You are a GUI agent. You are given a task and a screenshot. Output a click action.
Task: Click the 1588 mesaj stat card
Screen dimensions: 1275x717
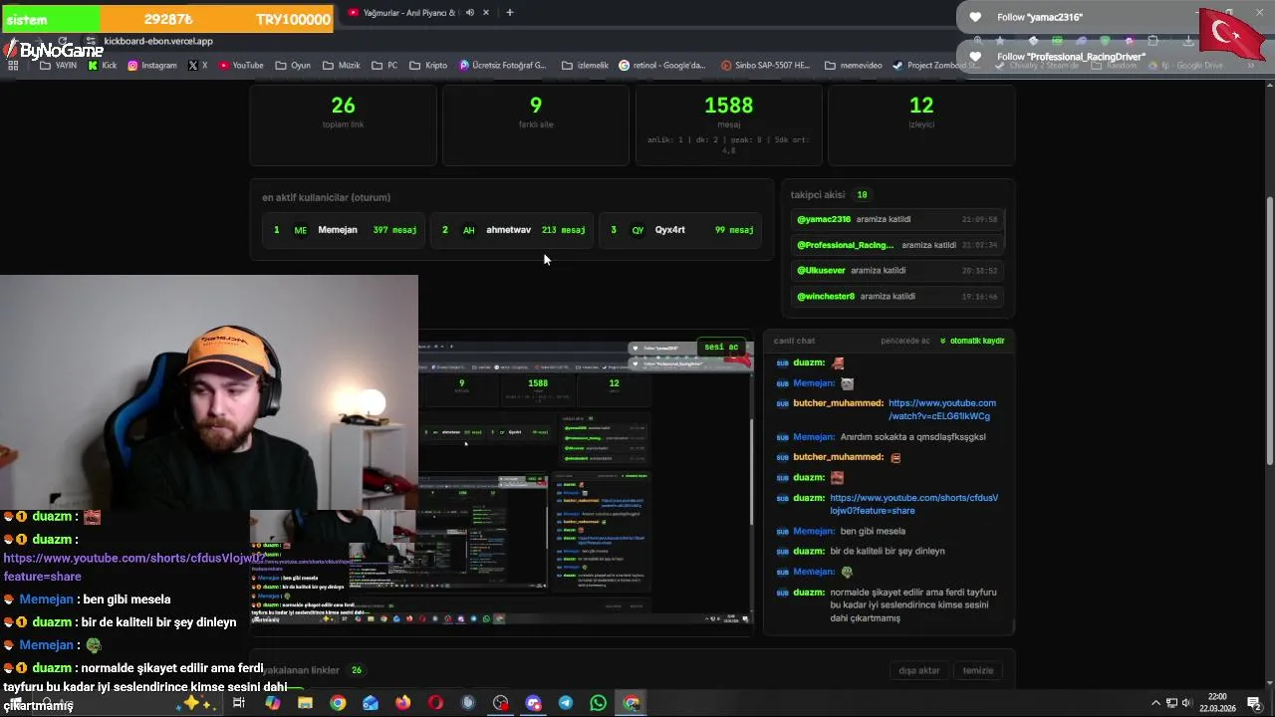[x=729, y=124]
